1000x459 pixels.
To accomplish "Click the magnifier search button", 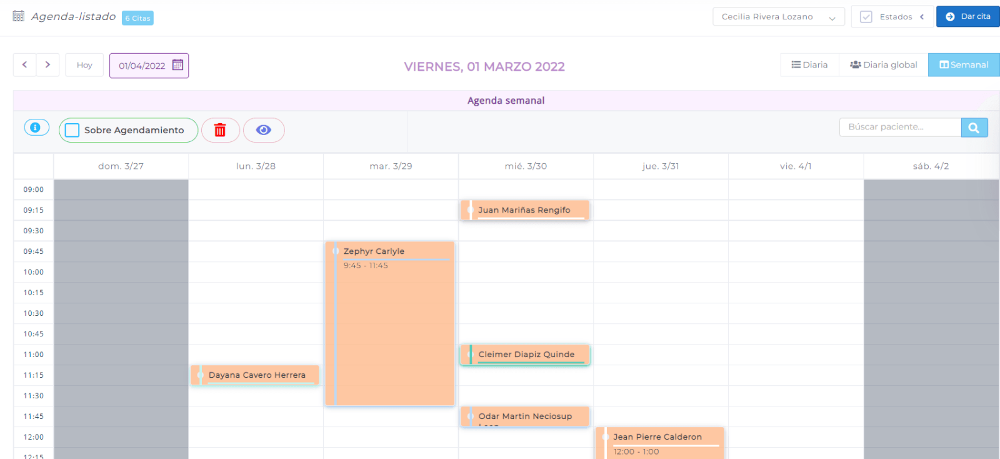I will click(974, 128).
